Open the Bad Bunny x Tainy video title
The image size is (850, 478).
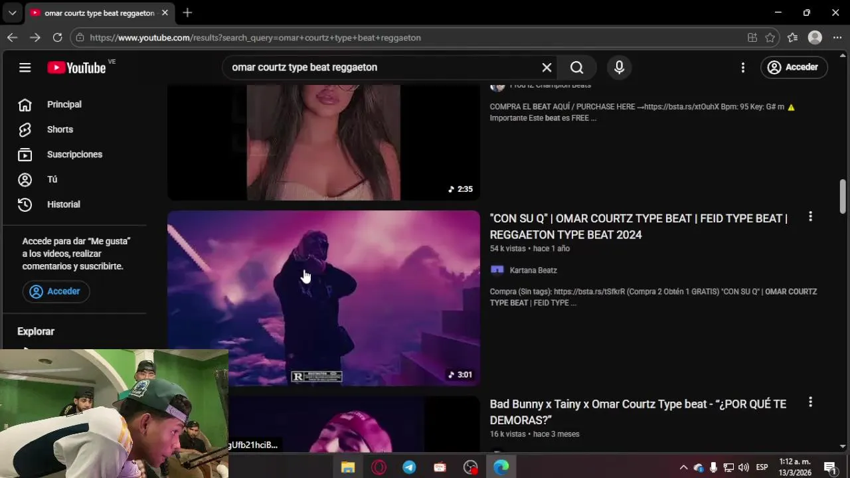click(x=637, y=412)
